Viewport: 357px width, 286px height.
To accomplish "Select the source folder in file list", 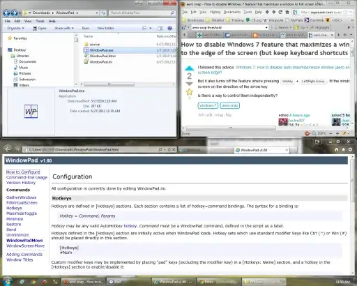I will click(x=94, y=44).
